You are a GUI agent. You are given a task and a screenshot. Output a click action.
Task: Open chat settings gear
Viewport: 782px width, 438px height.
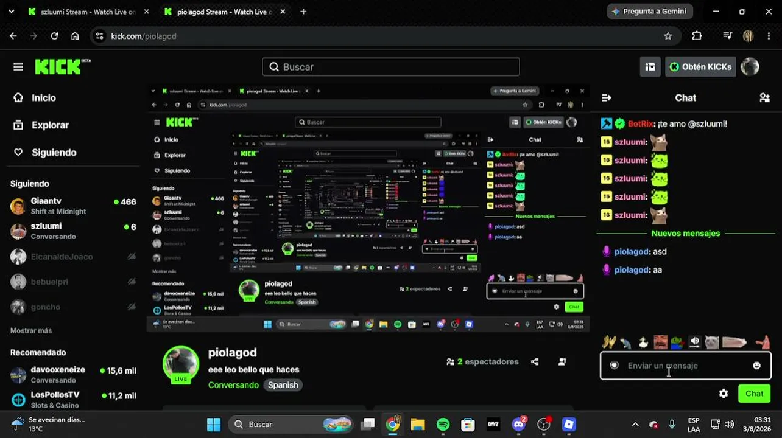click(724, 394)
